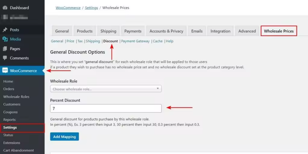Select the Discount sub-section
This screenshot has height=154, width=308.
tap(111, 41)
